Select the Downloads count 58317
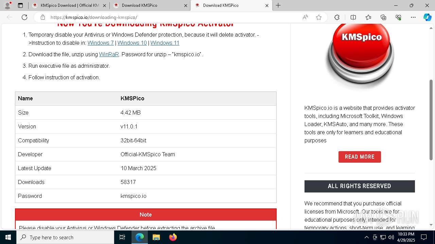Screen dimensions: 435x244 pos(128,182)
